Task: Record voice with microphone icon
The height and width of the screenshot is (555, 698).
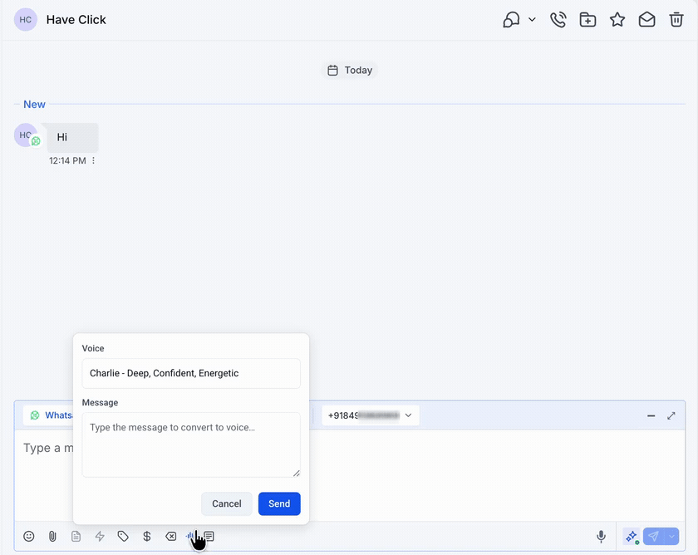Action: (601, 537)
